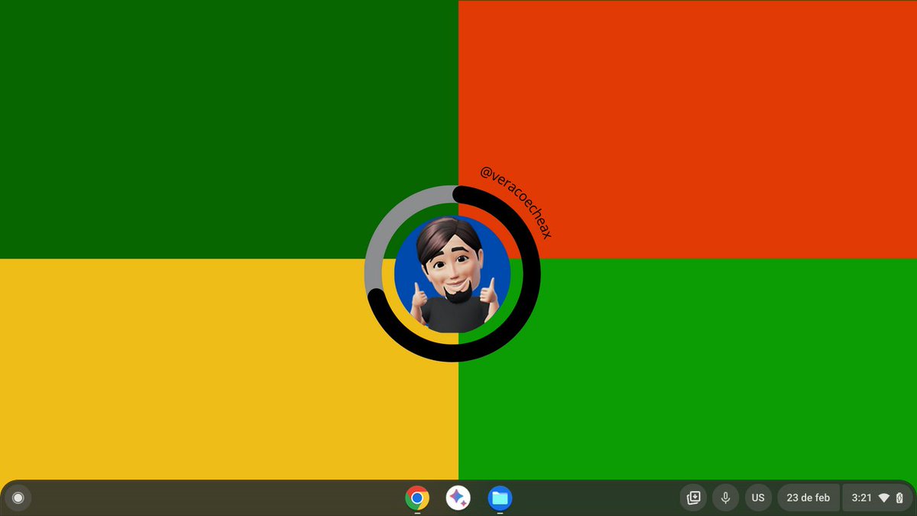This screenshot has height=516, width=917.
Task: Open the calendar from 23 de feb
Action: 808,498
